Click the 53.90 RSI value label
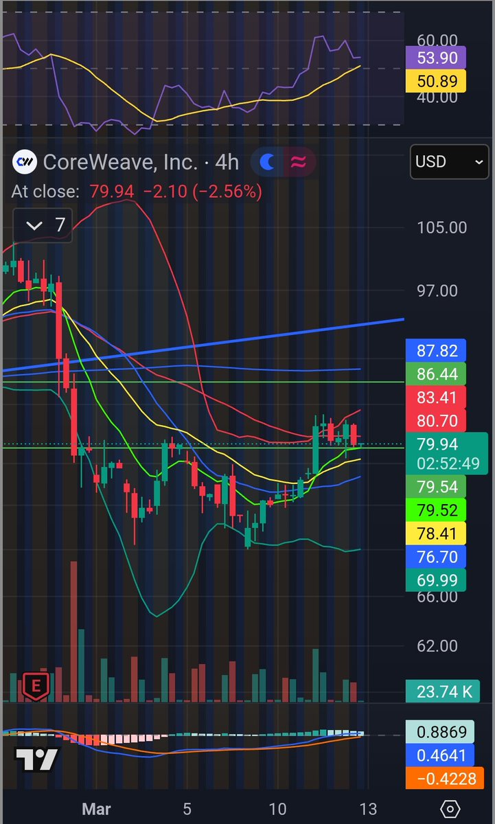 coord(437,58)
